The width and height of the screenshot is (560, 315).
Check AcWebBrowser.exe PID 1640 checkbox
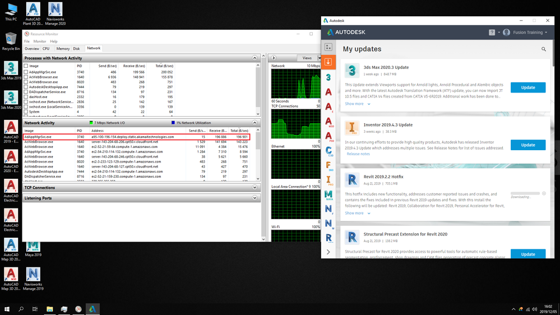[26, 77]
